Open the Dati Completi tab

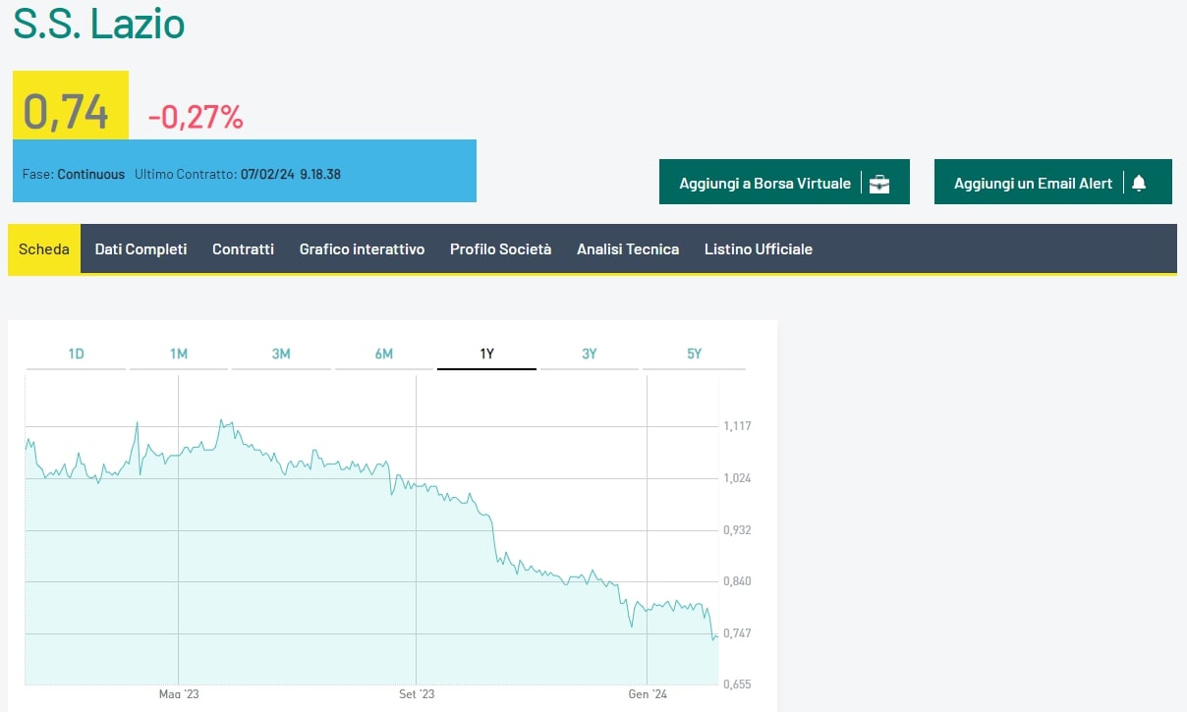click(x=141, y=248)
